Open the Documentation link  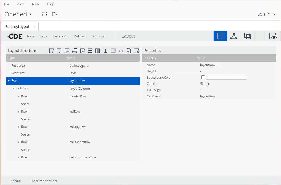pos(44,181)
